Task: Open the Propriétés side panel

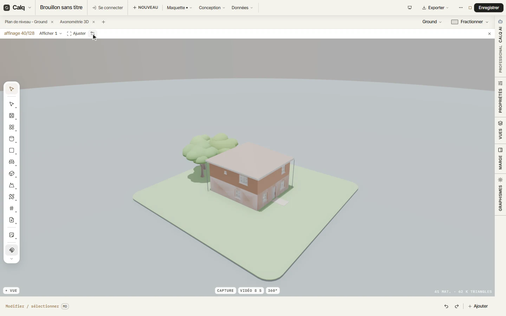Action: point(500,97)
